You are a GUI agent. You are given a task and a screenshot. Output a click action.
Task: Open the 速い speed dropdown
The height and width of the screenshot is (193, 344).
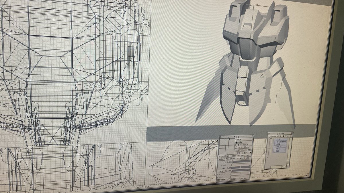coord(247,153)
